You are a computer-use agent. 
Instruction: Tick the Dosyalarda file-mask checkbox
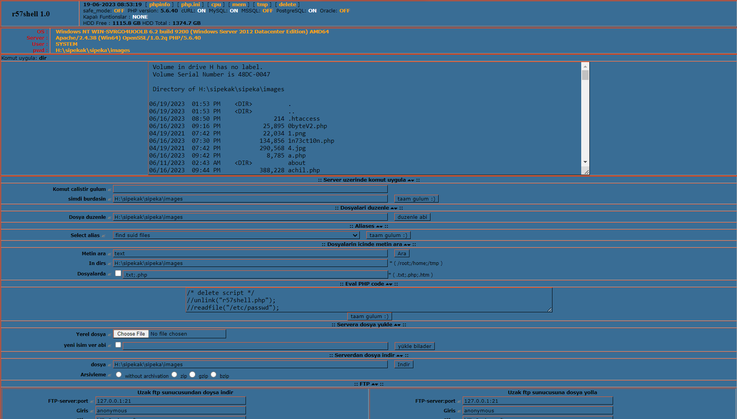(x=118, y=274)
